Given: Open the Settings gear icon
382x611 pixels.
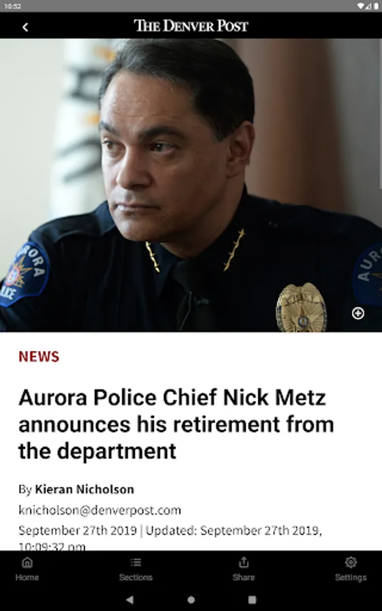Looking at the screenshot, I should click(351, 562).
